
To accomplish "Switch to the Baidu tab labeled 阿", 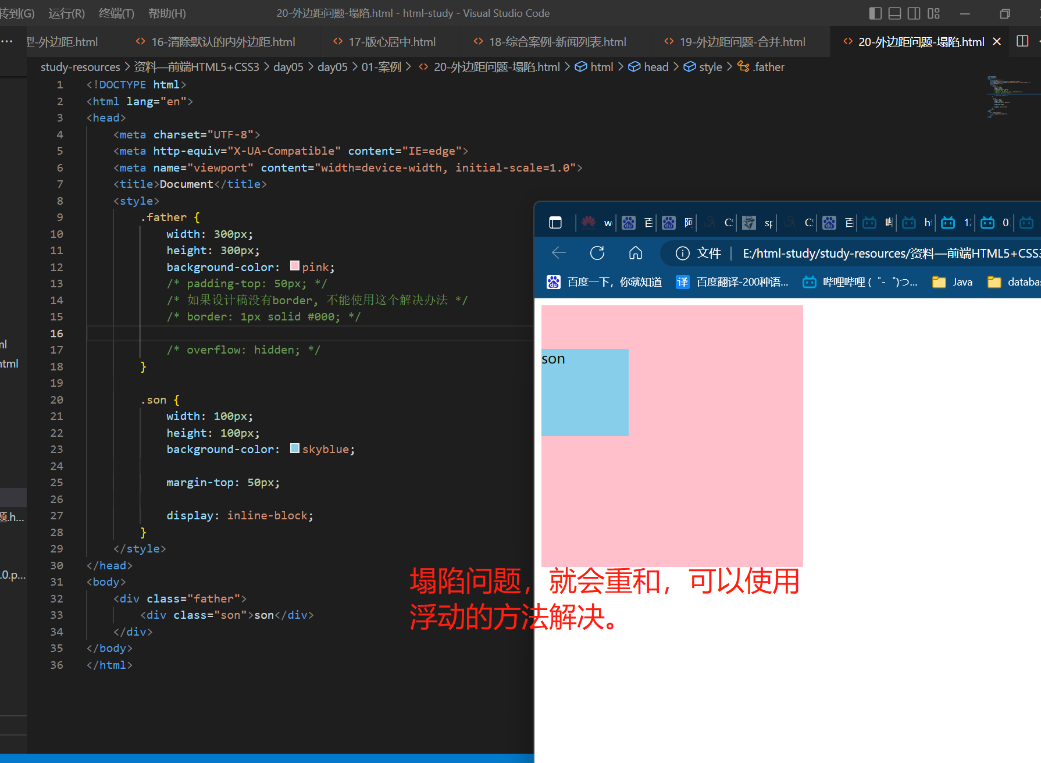I will click(677, 223).
